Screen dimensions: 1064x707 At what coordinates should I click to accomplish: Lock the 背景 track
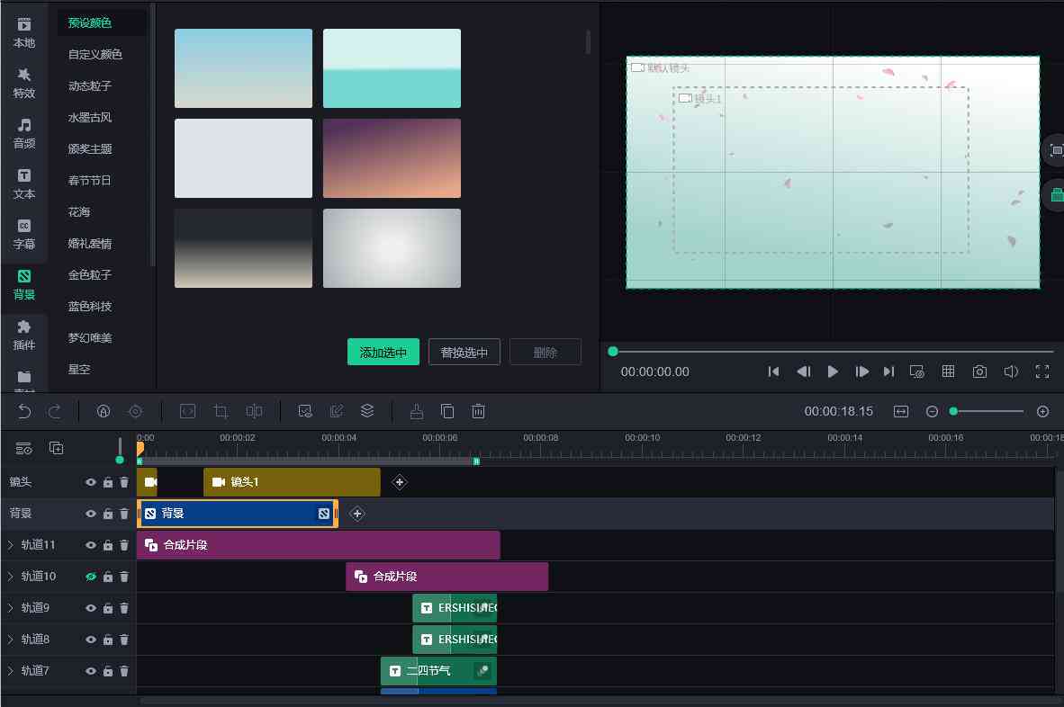click(108, 513)
